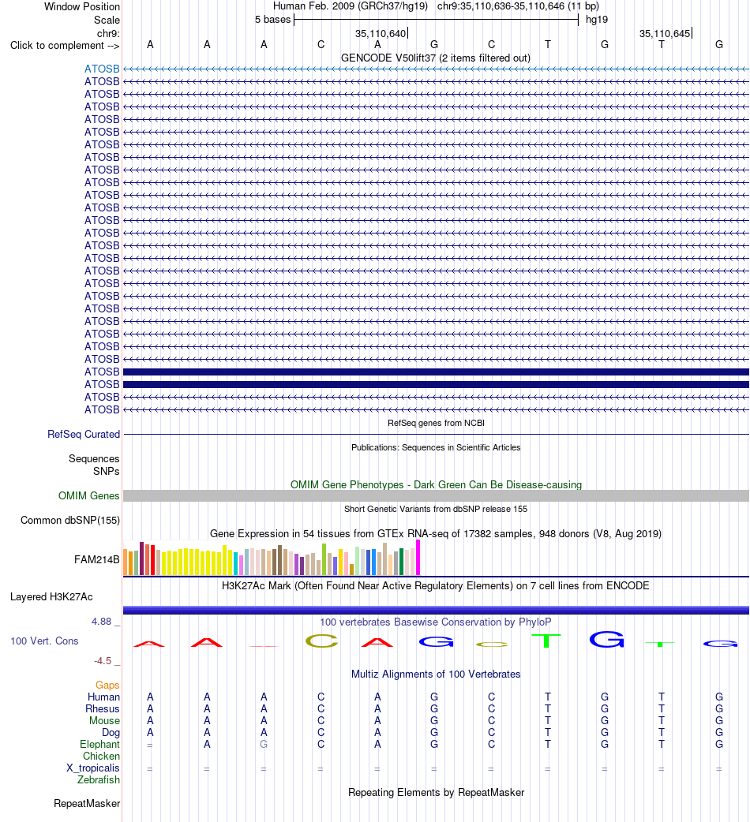The height and width of the screenshot is (822, 750).
Task: Click the first orange bar of GTEx chart
Action: [x=126, y=562]
